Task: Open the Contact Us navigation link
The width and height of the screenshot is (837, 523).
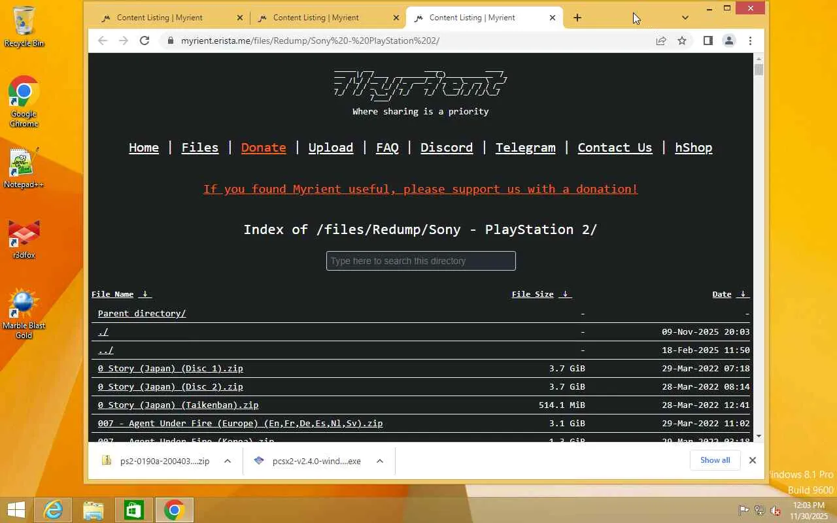Action: click(x=615, y=148)
